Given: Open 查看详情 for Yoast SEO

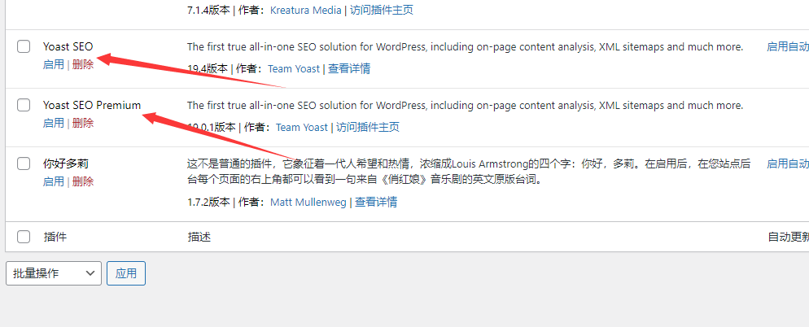Looking at the screenshot, I should pos(349,69).
